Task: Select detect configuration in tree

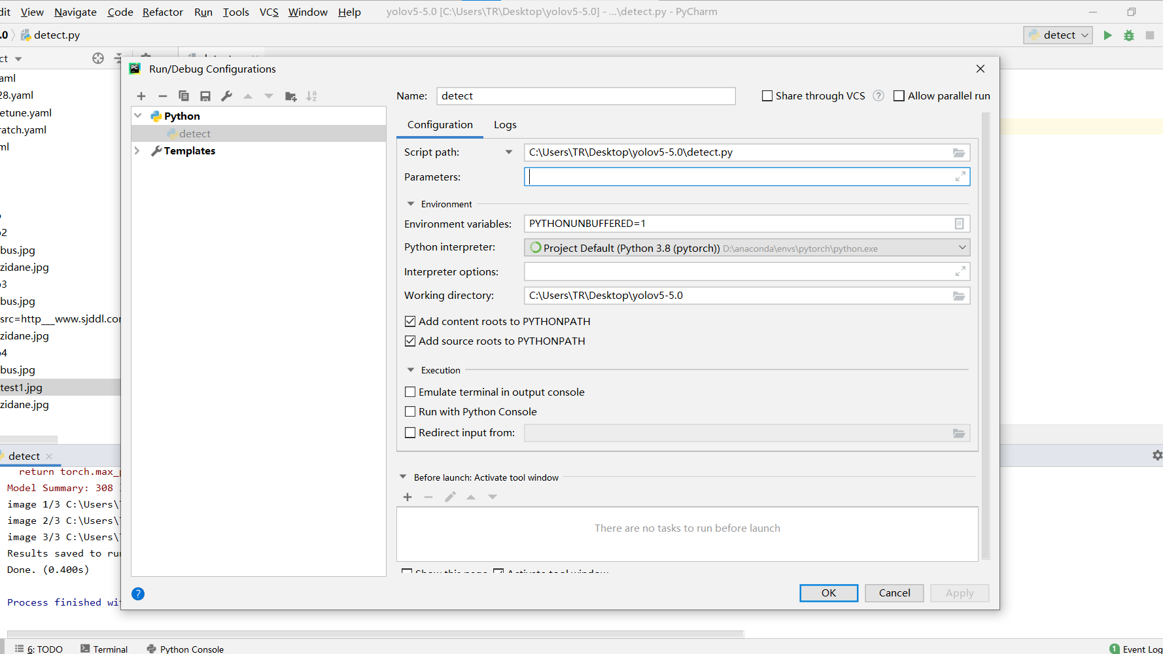Action: pyautogui.click(x=259, y=133)
